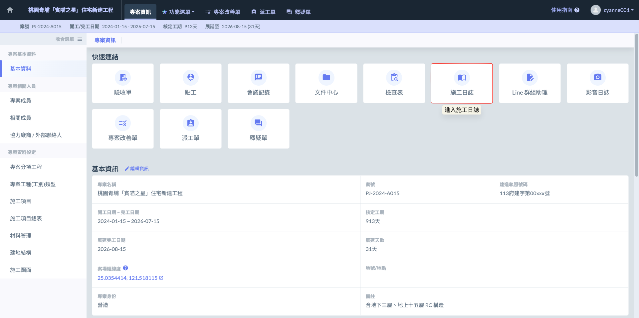Open the 文件中心 folder icon
This screenshot has width=639, height=318.
326,77
